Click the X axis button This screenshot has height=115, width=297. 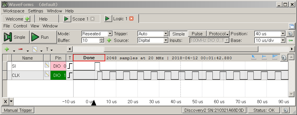(6, 102)
